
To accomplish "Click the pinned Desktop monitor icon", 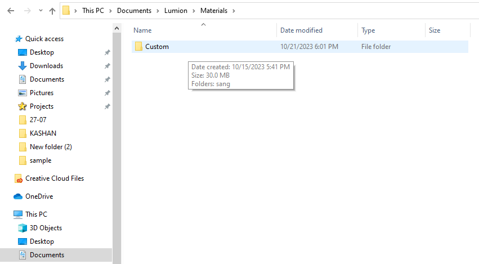I will (23, 52).
